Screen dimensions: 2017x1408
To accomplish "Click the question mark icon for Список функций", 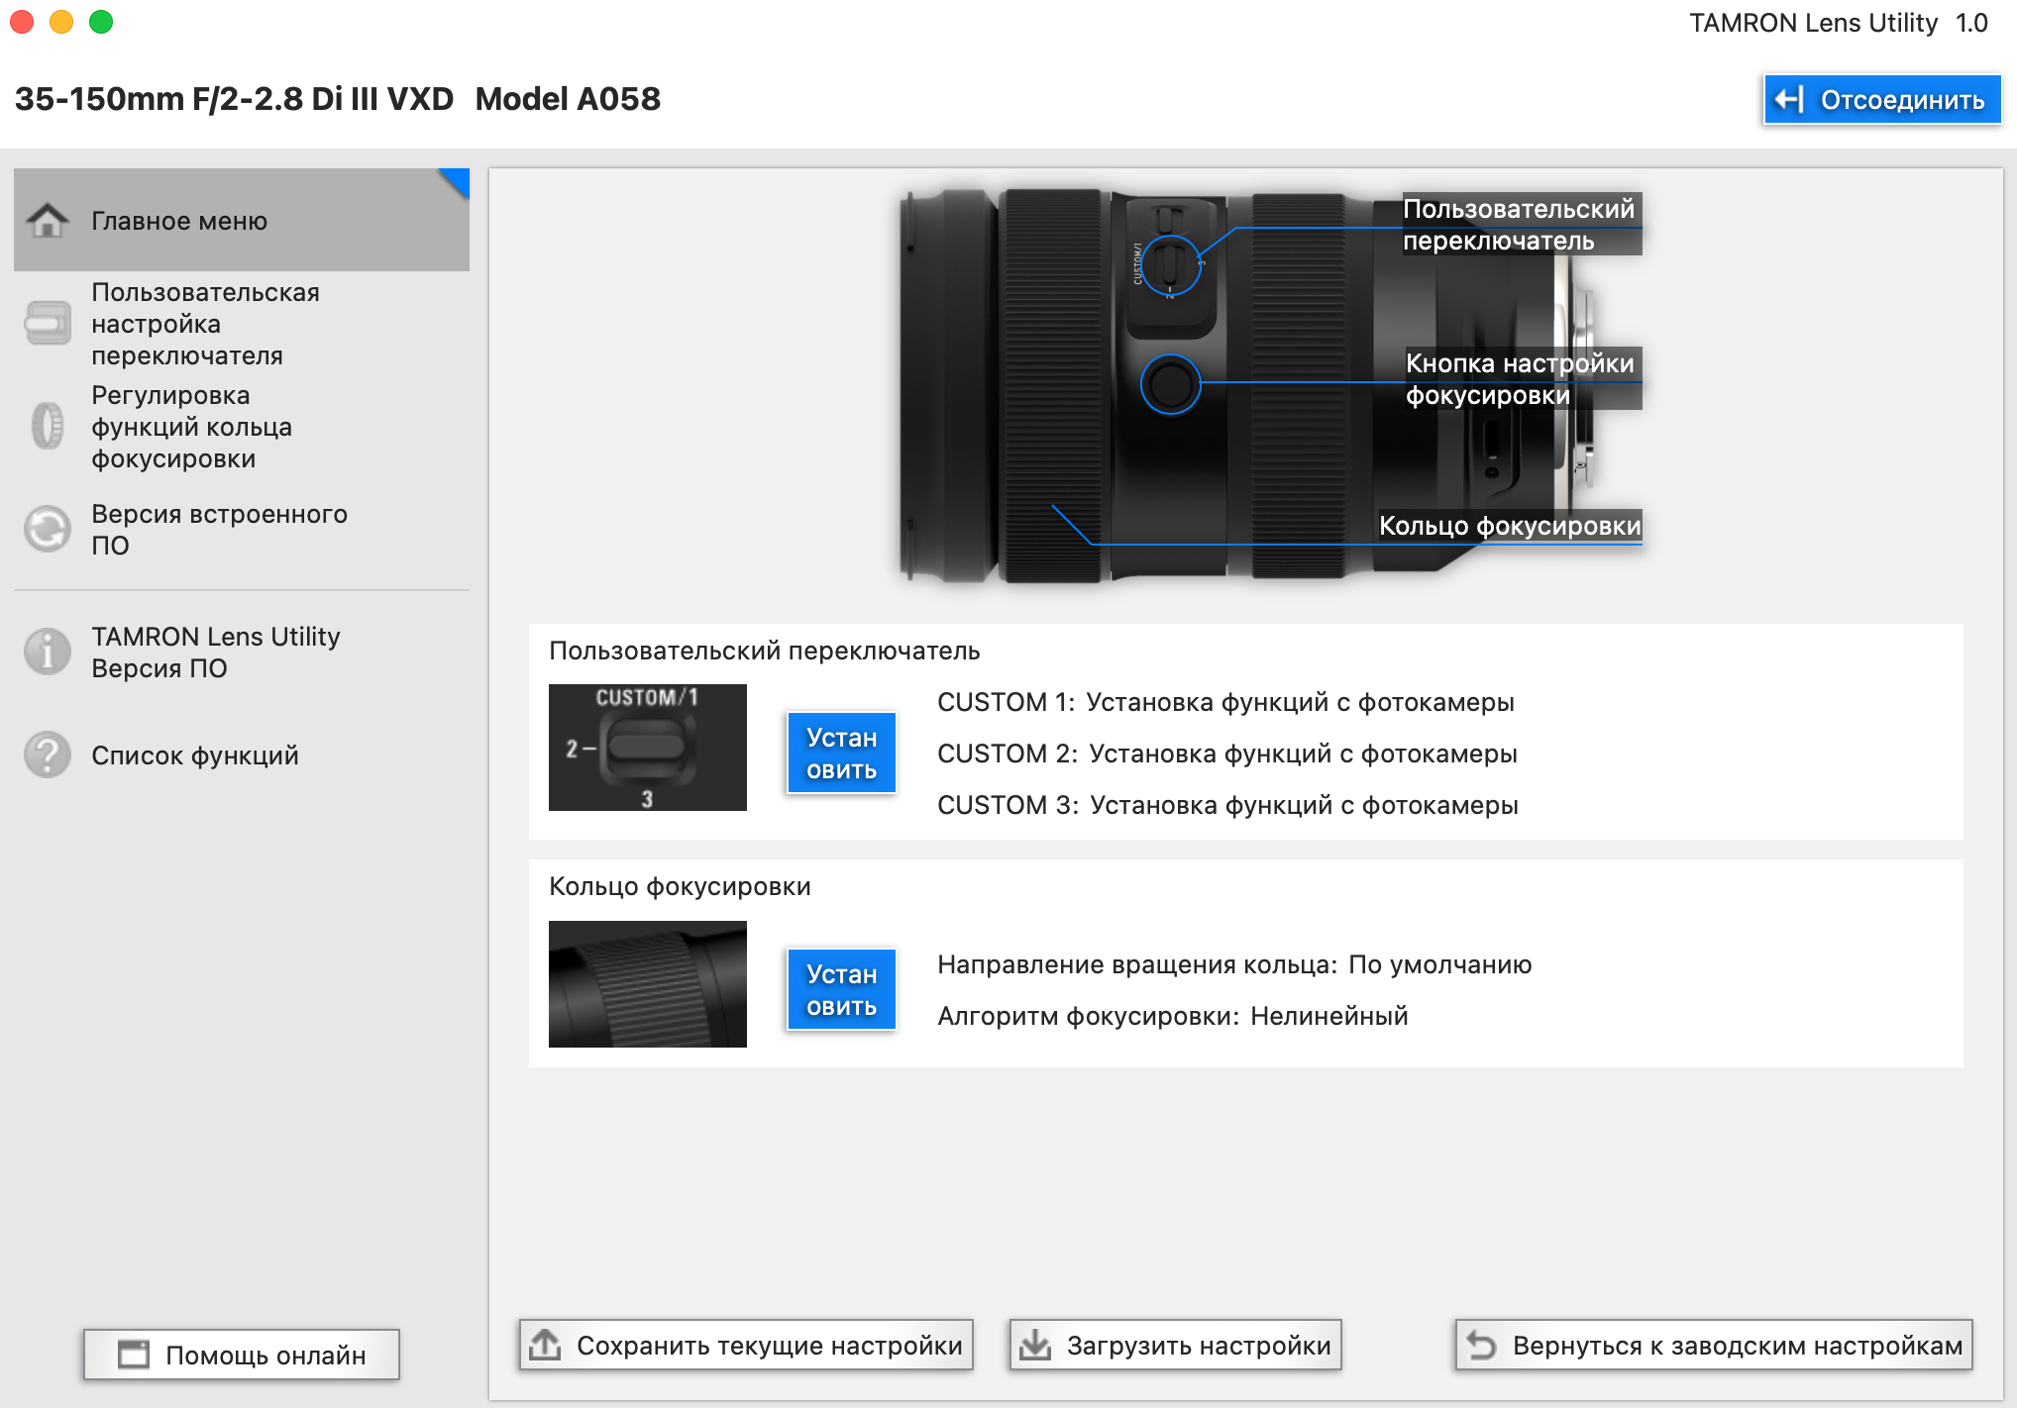I will pos(47,754).
